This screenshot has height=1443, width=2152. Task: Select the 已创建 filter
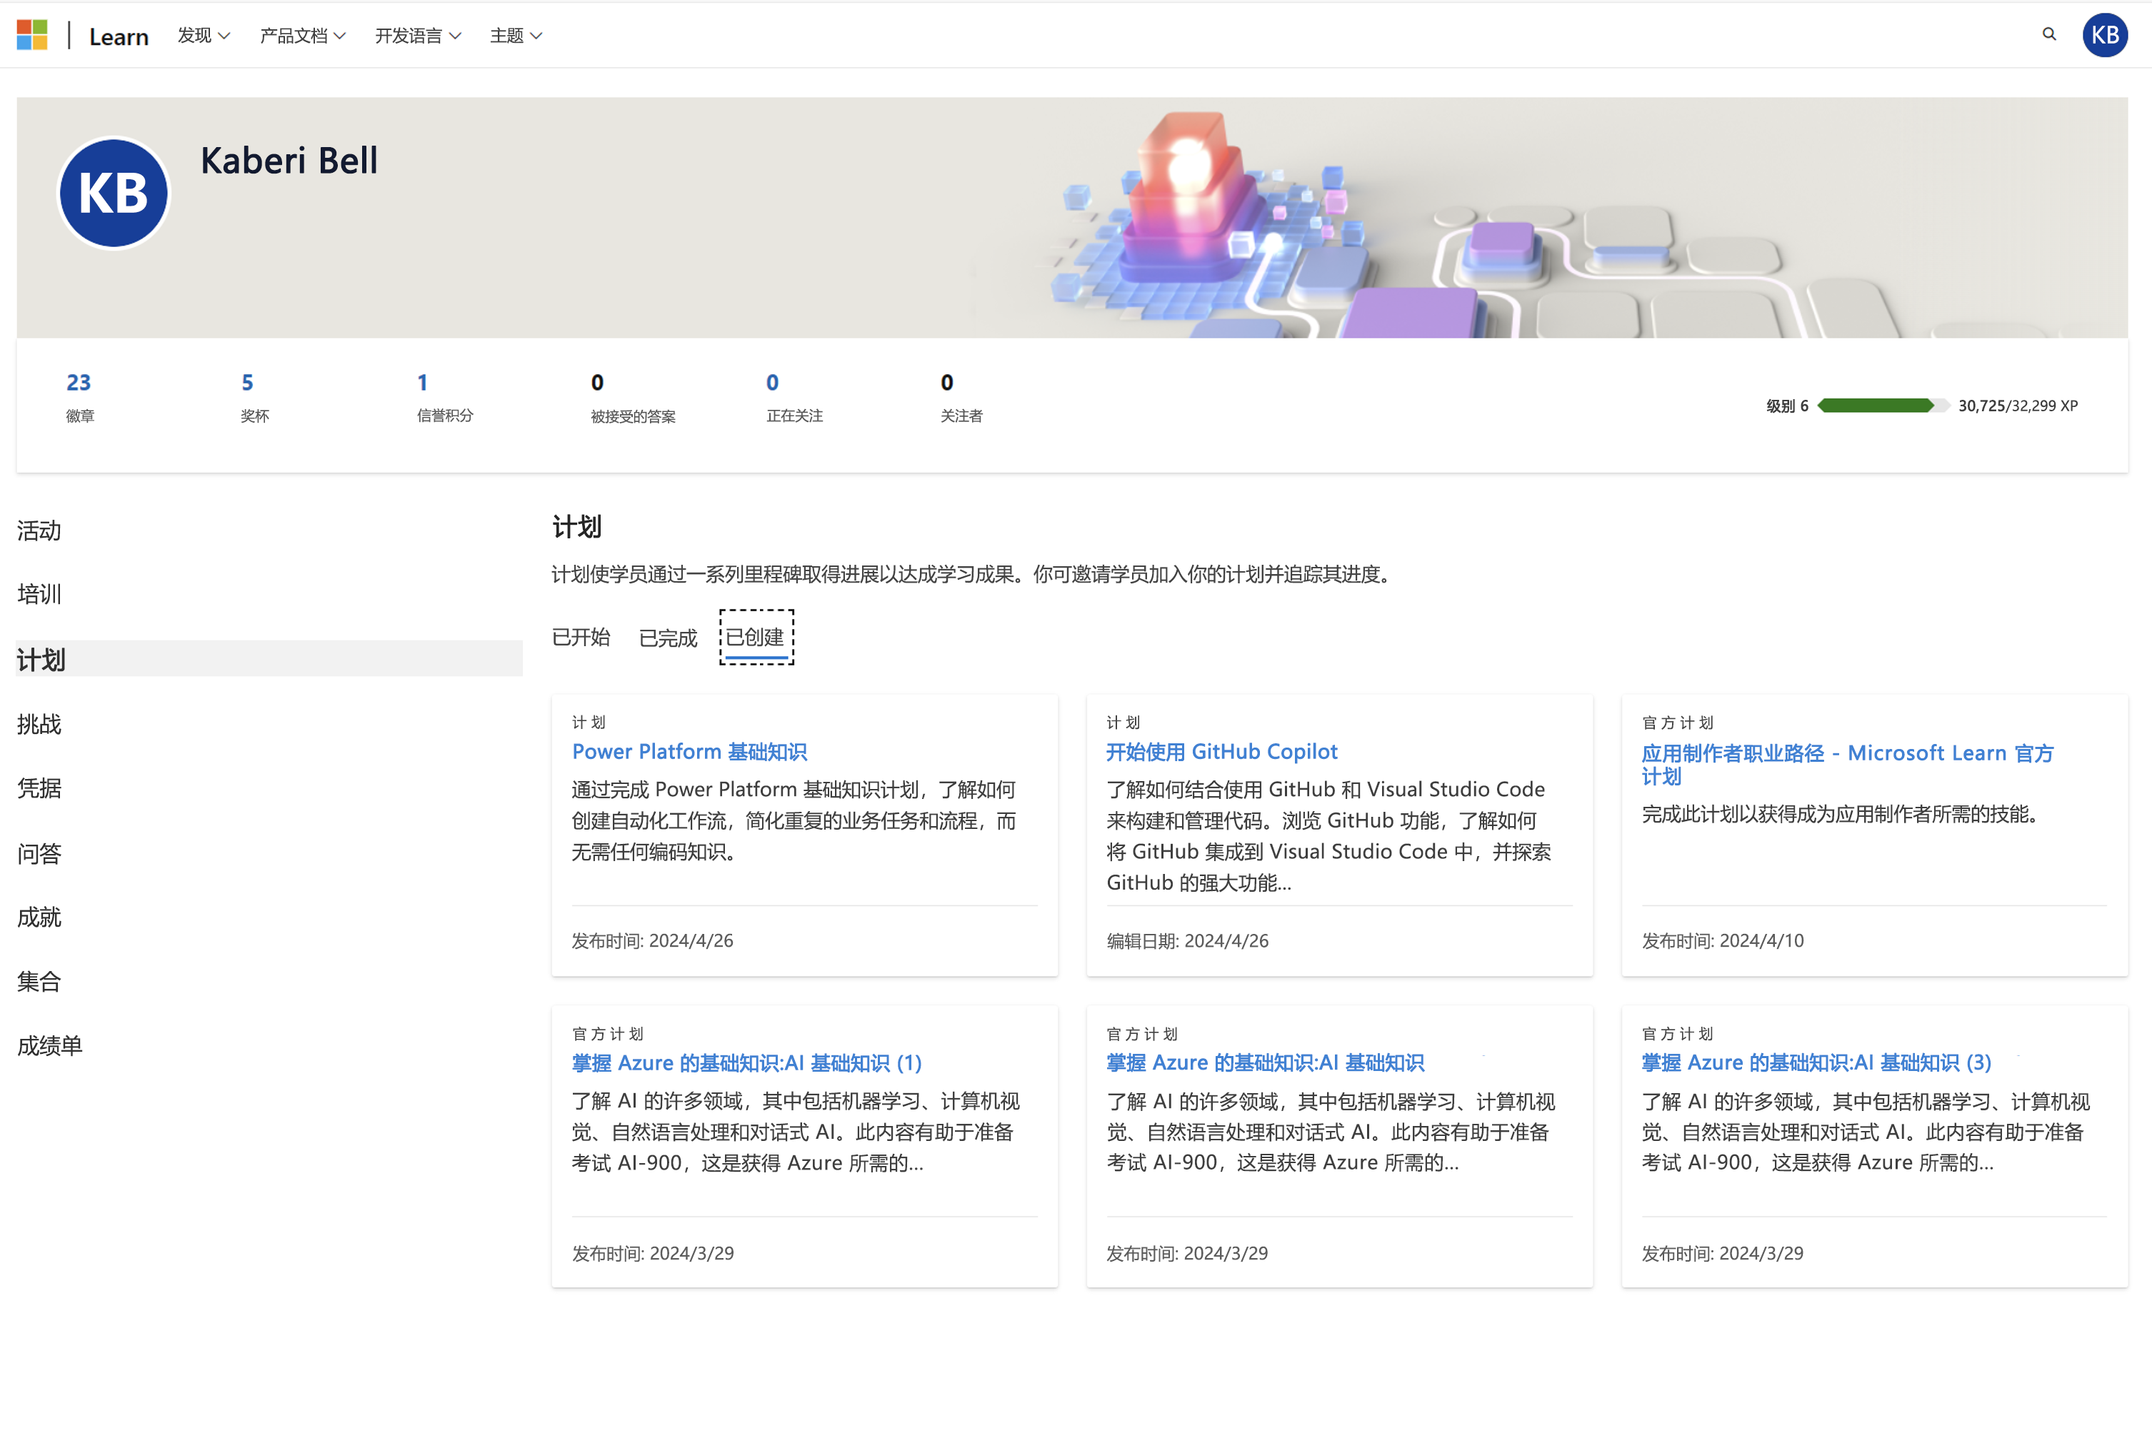coord(755,638)
